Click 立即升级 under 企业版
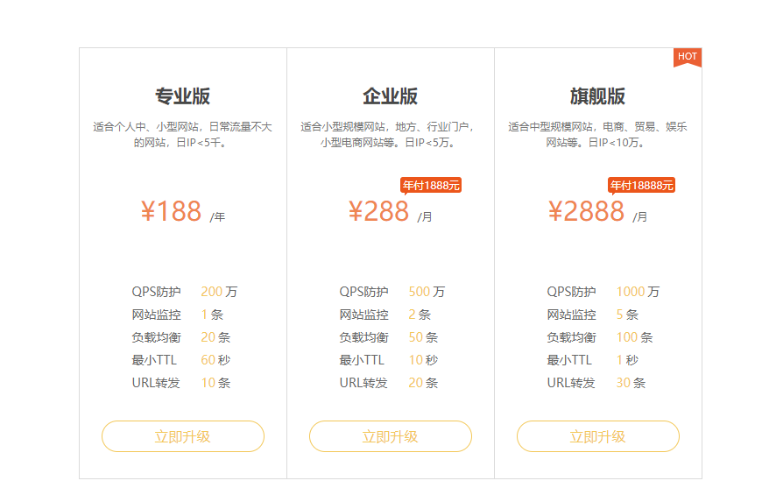Screen dimensions: 762x495 (391, 436)
